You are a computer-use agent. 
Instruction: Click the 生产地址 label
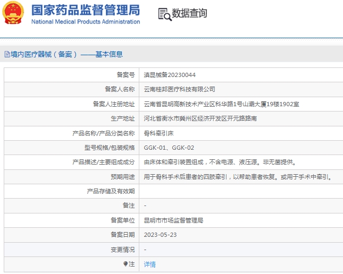[123, 118]
